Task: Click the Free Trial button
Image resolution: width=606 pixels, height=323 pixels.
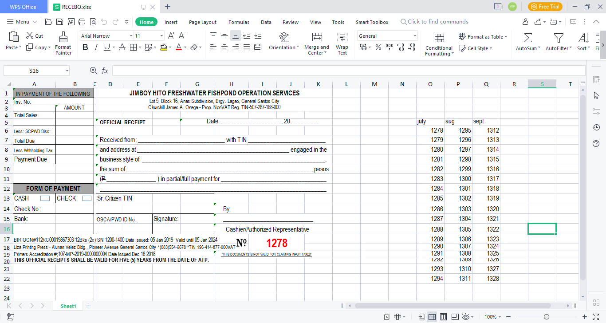Action: click(x=545, y=7)
